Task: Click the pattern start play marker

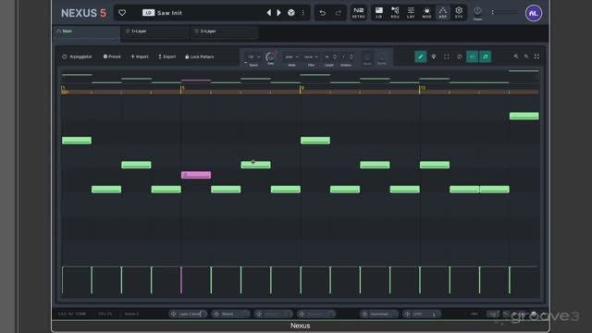Action: click(65, 92)
